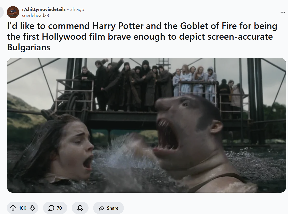Open the three-dot post options menu

283,12
